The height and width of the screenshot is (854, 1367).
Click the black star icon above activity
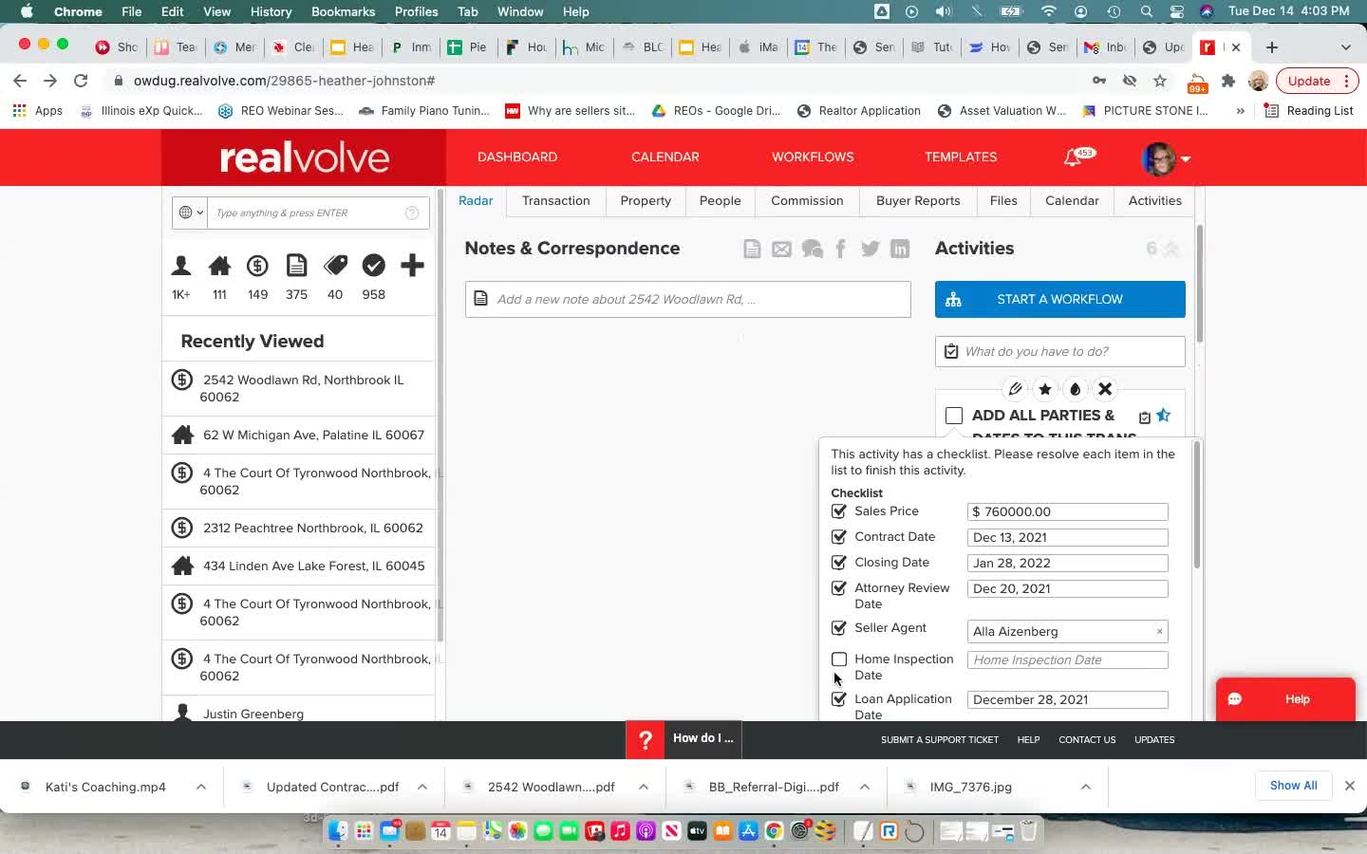pos(1045,389)
